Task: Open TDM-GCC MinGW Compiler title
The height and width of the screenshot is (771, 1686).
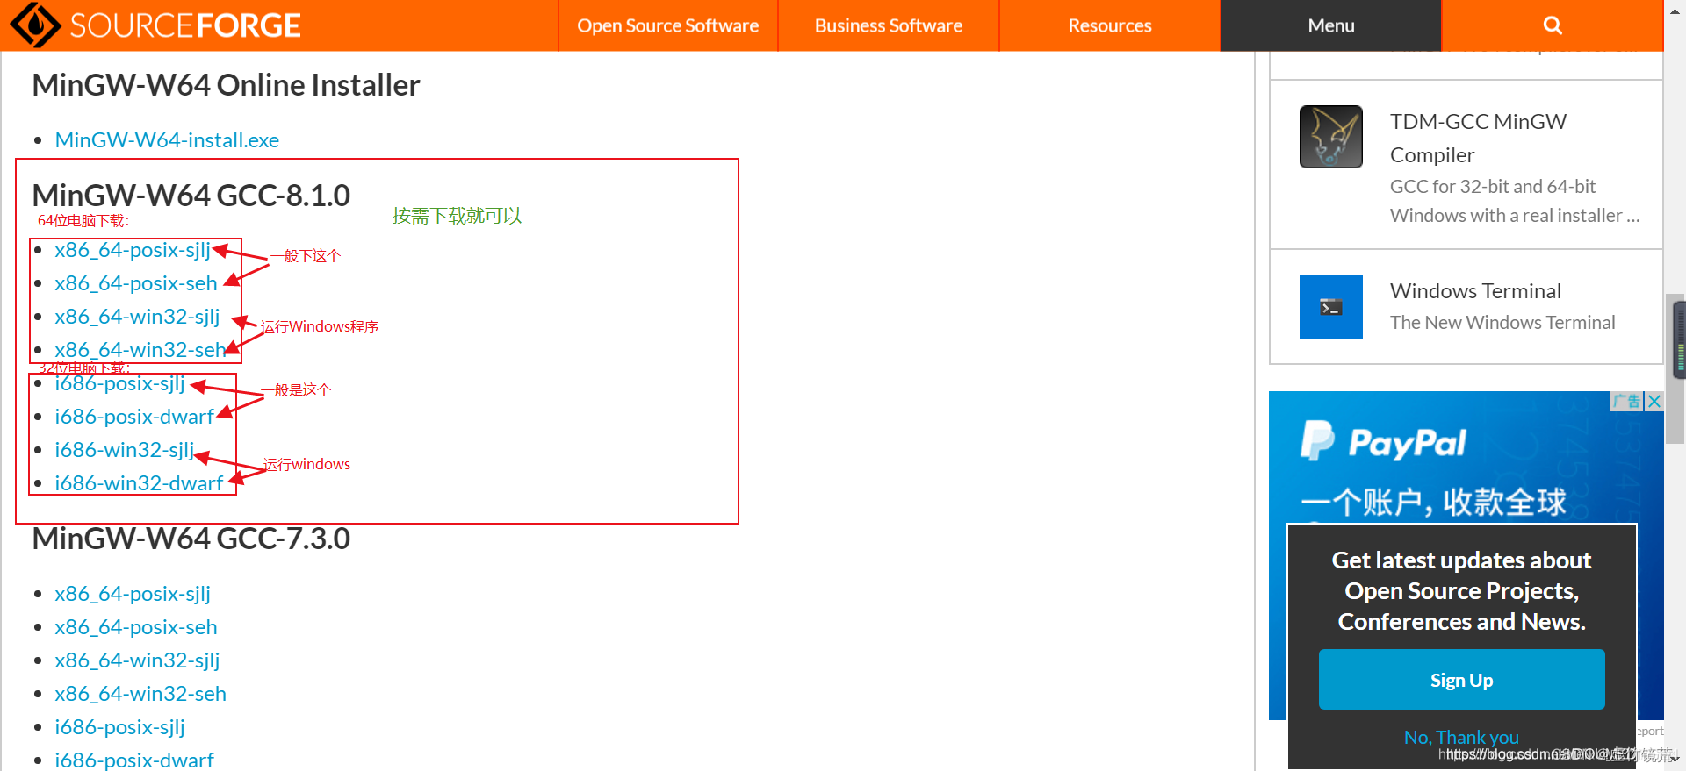Action: pyautogui.click(x=1478, y=139)
